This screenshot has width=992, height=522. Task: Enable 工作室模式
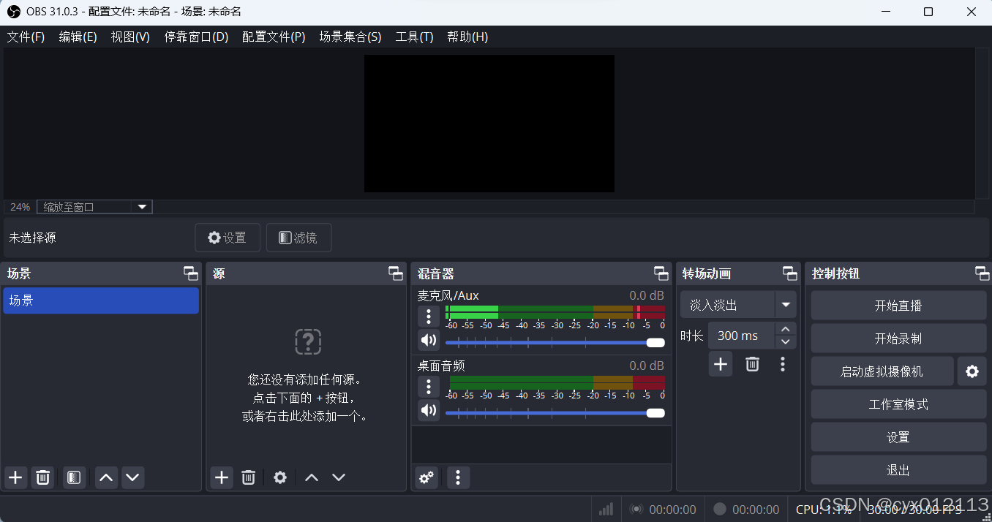(898, 404)
